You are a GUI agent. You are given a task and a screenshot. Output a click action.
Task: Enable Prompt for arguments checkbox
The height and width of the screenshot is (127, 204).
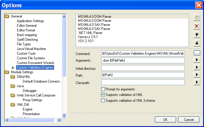coord(103,89)
